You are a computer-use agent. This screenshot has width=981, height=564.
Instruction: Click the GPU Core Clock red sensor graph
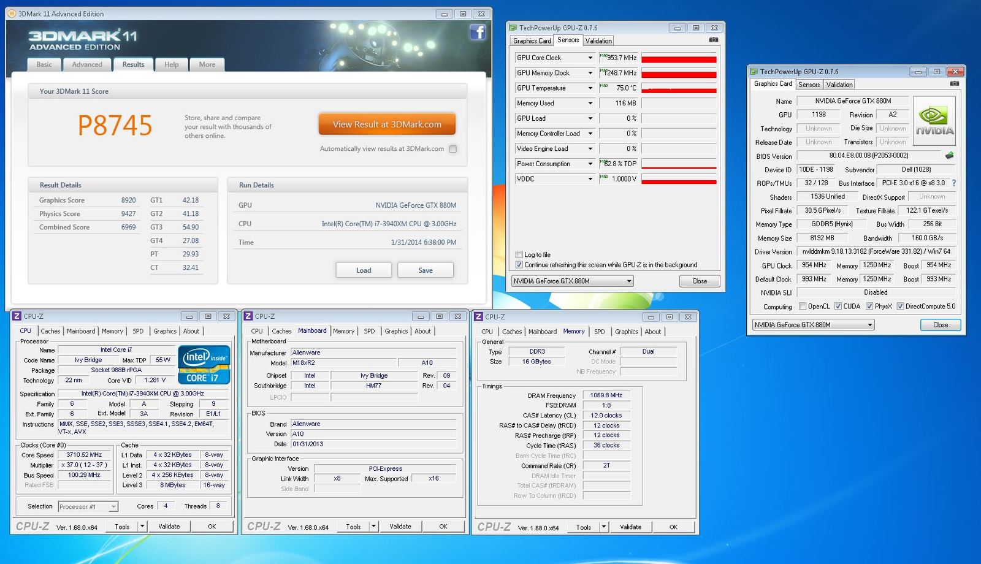click(x=679, y=58)
